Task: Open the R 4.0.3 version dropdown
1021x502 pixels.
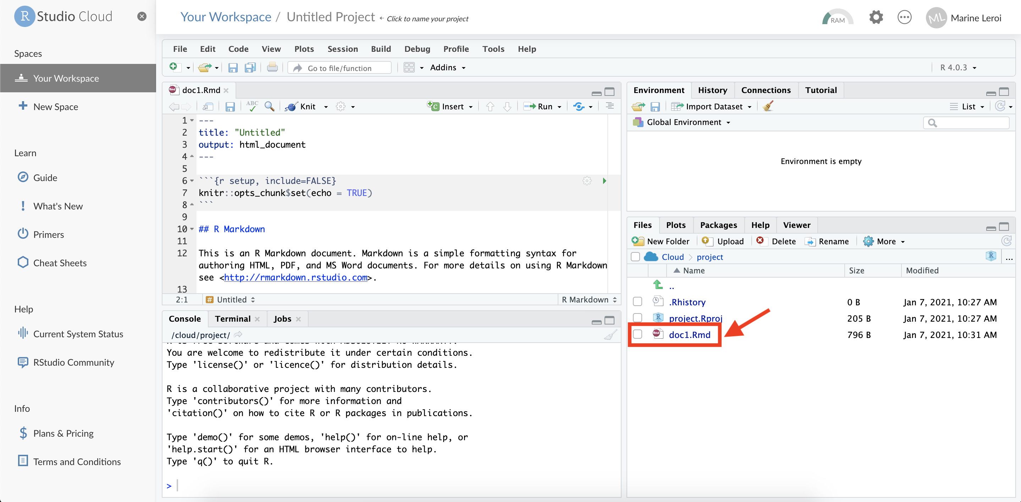Action: click(x=958, y=67)
